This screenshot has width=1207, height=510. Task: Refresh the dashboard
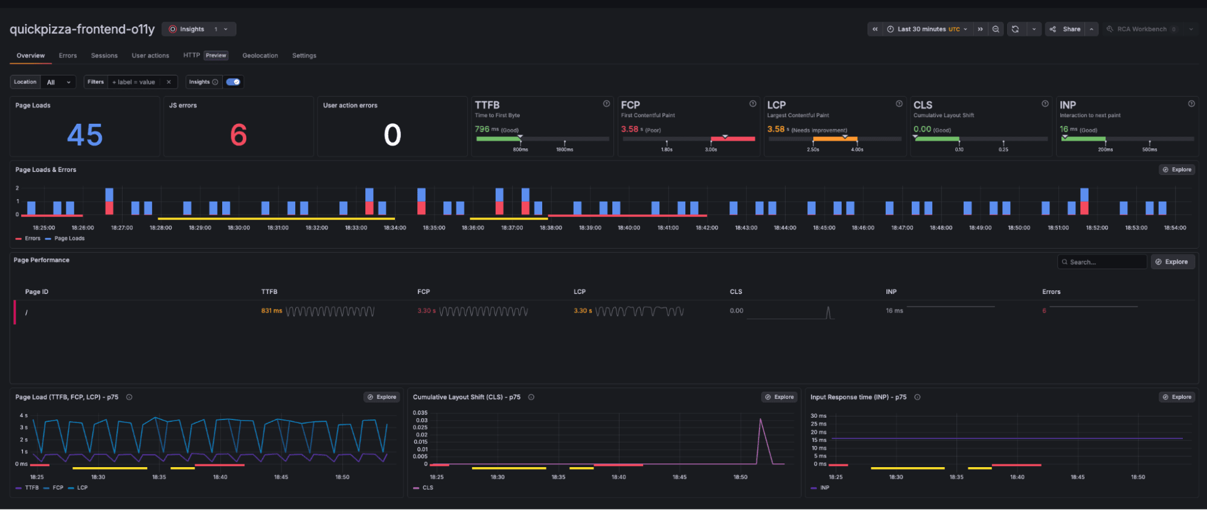tap(1016, 29)
